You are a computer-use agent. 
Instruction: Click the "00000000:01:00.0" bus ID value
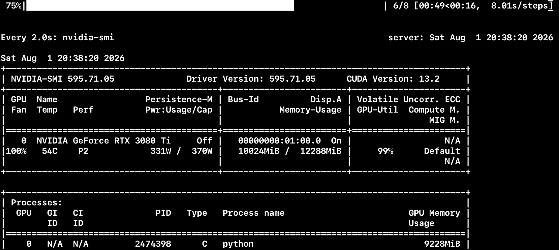click(x=279, y=140)
